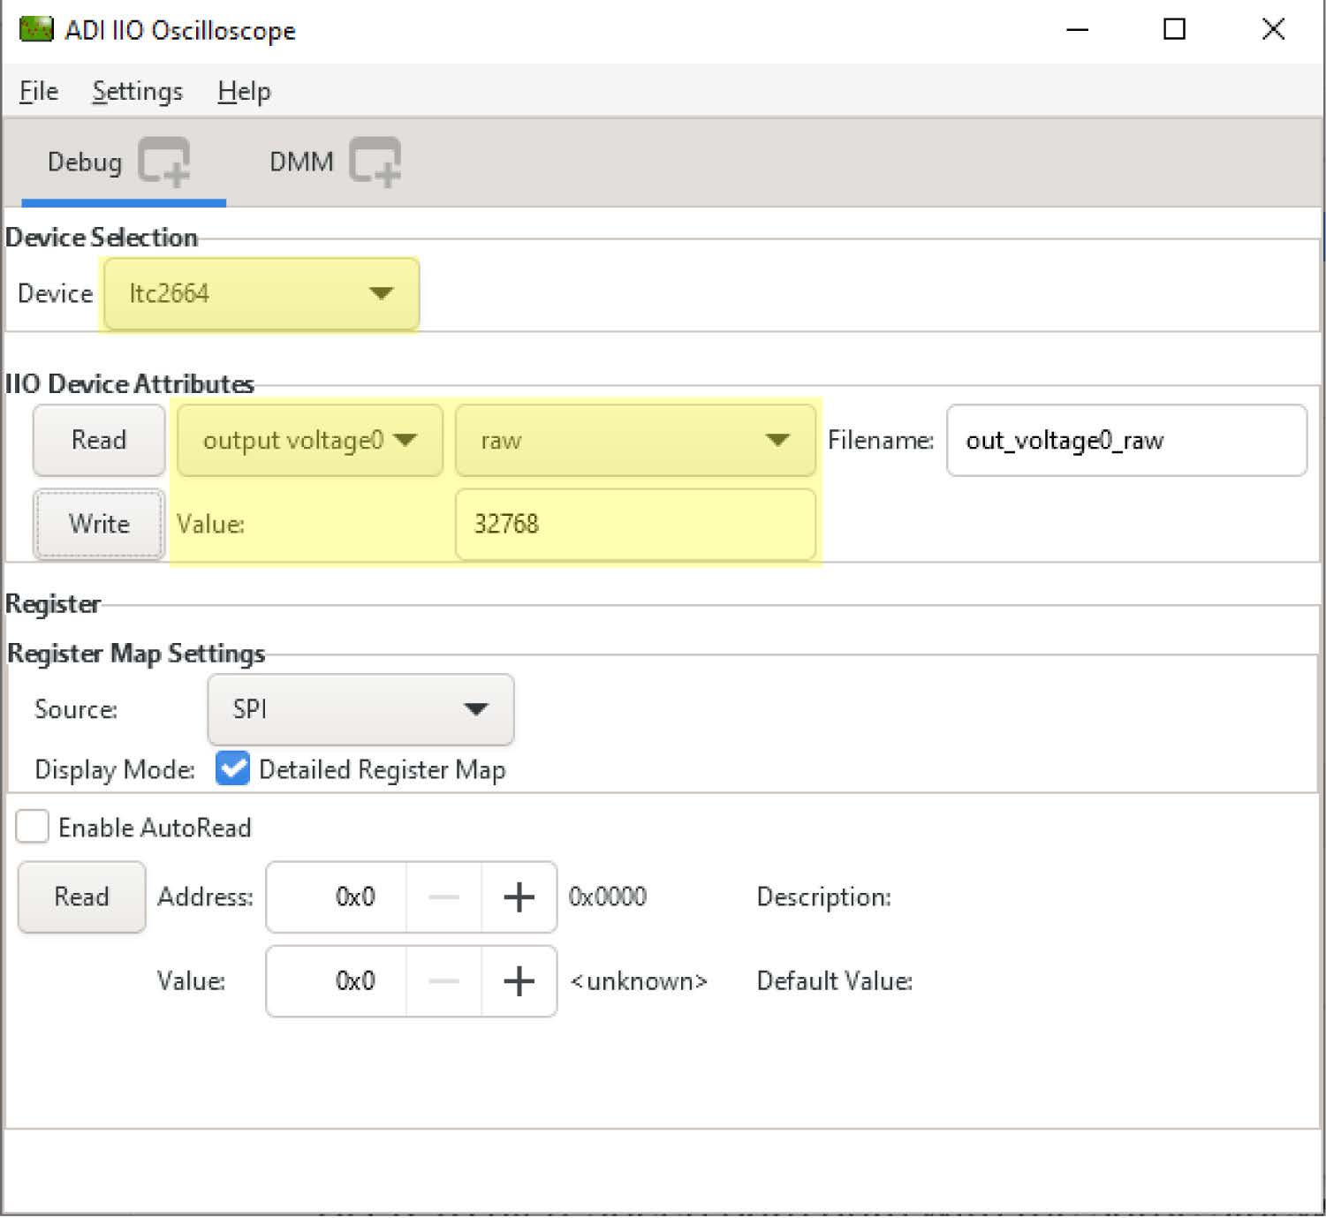Detach the Debug tab into new window
This screenshot has width=1326, height=1218.
pyautogui.click(x=164, y=163)
